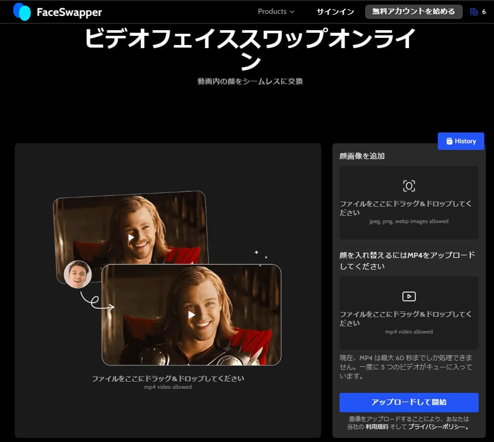Click the credits stack icon
Image resolution: width=494 pixels, height=442 pixels.
(x=474, y=12)
